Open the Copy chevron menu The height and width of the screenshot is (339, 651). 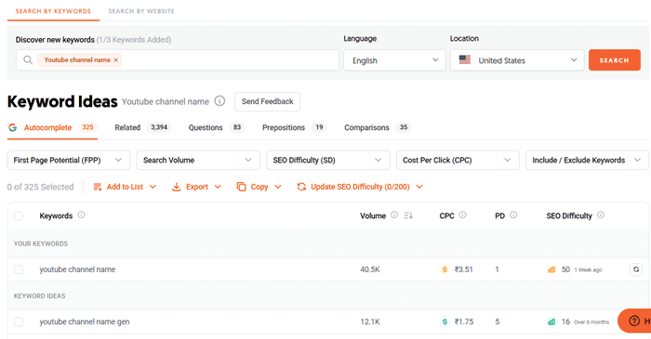pos(278,187)
